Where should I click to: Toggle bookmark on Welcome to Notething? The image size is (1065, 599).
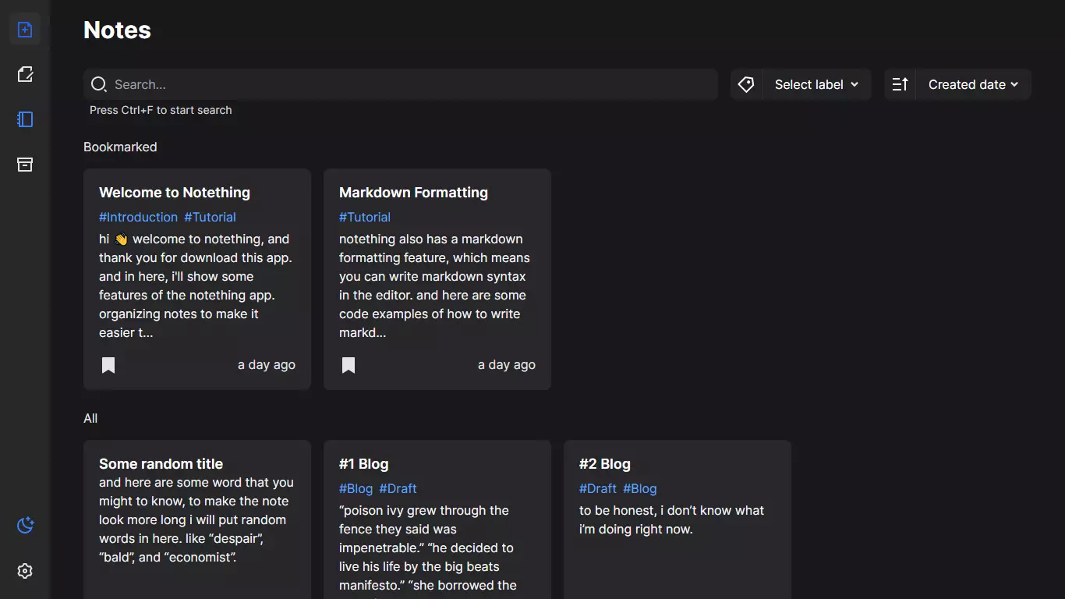[x=108, y=365]
